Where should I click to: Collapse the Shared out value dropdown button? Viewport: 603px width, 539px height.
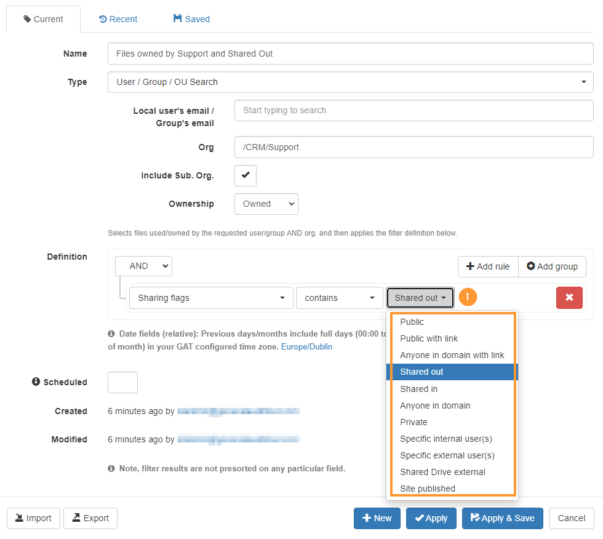click(420, 298)
